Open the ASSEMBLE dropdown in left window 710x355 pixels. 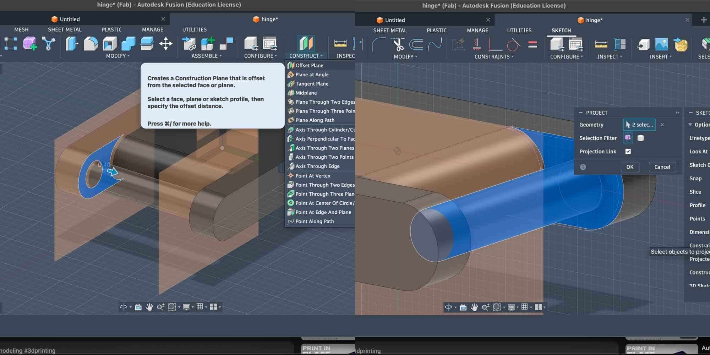[x=207, y=56]
